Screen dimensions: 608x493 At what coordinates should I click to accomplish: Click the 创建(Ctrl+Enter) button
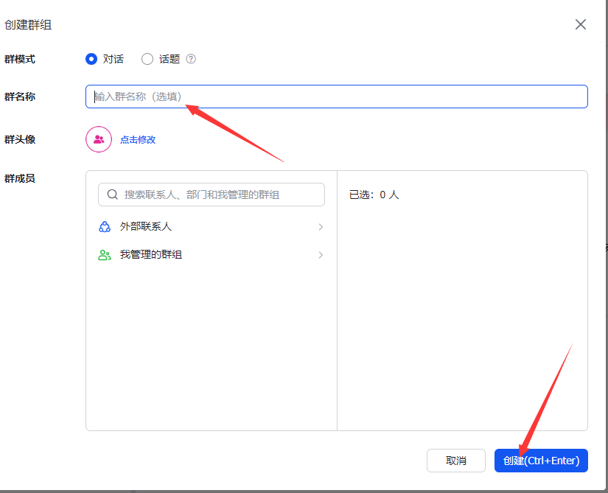pyautogui.click(x=542, y=461)
